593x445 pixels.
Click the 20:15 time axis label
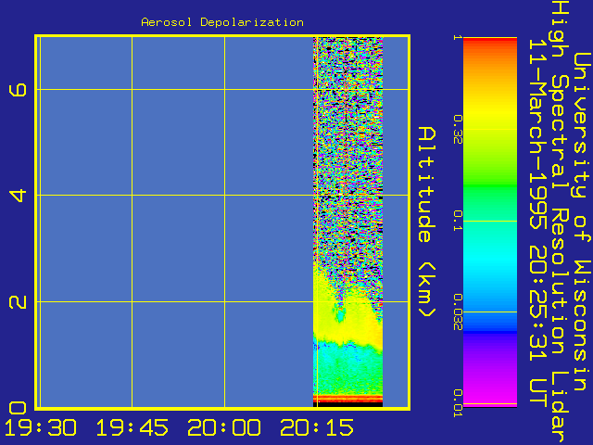click(317, 428)
